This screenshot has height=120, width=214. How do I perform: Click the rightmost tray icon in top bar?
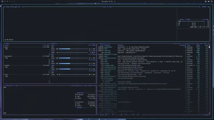tap(212, 1)
